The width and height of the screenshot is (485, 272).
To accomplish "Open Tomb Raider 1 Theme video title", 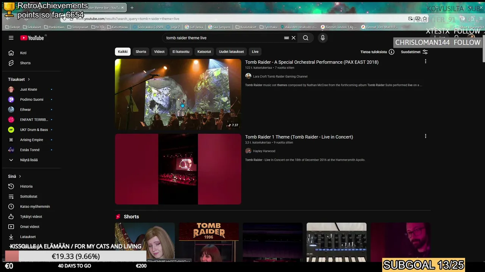I will point(299,137).
